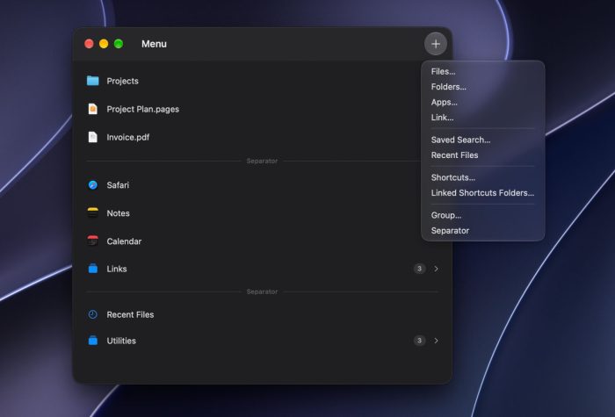The height and width of the screenshot is (417, 615).
Task: Click the Notes app icon
Action: coord(92,212)
